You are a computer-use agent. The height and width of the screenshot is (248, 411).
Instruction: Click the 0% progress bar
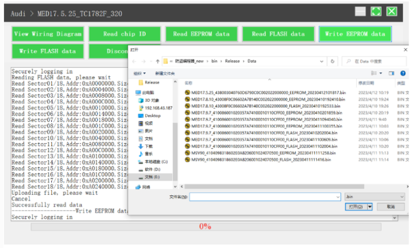[204, 227]
